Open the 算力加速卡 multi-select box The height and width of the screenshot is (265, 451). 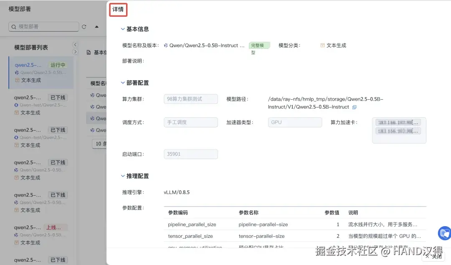399,130
